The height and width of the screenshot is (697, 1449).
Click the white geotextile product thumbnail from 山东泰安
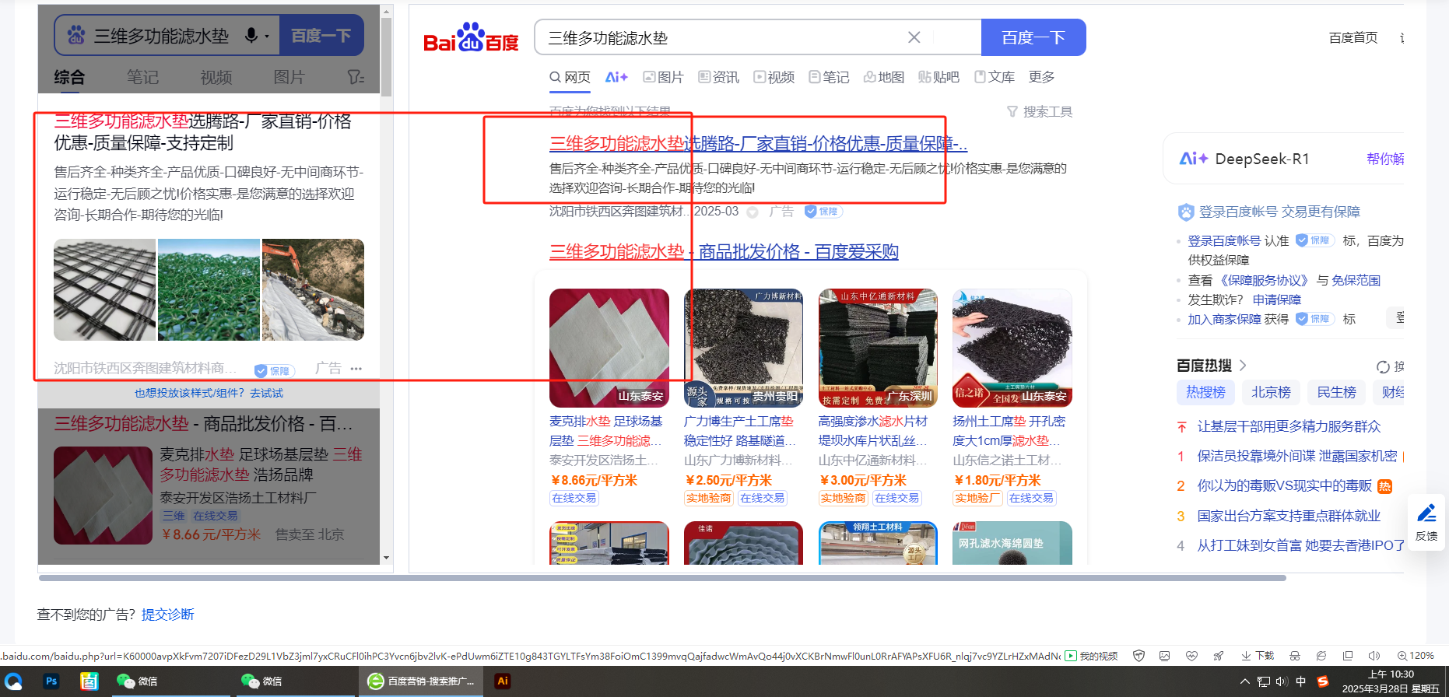609,348
